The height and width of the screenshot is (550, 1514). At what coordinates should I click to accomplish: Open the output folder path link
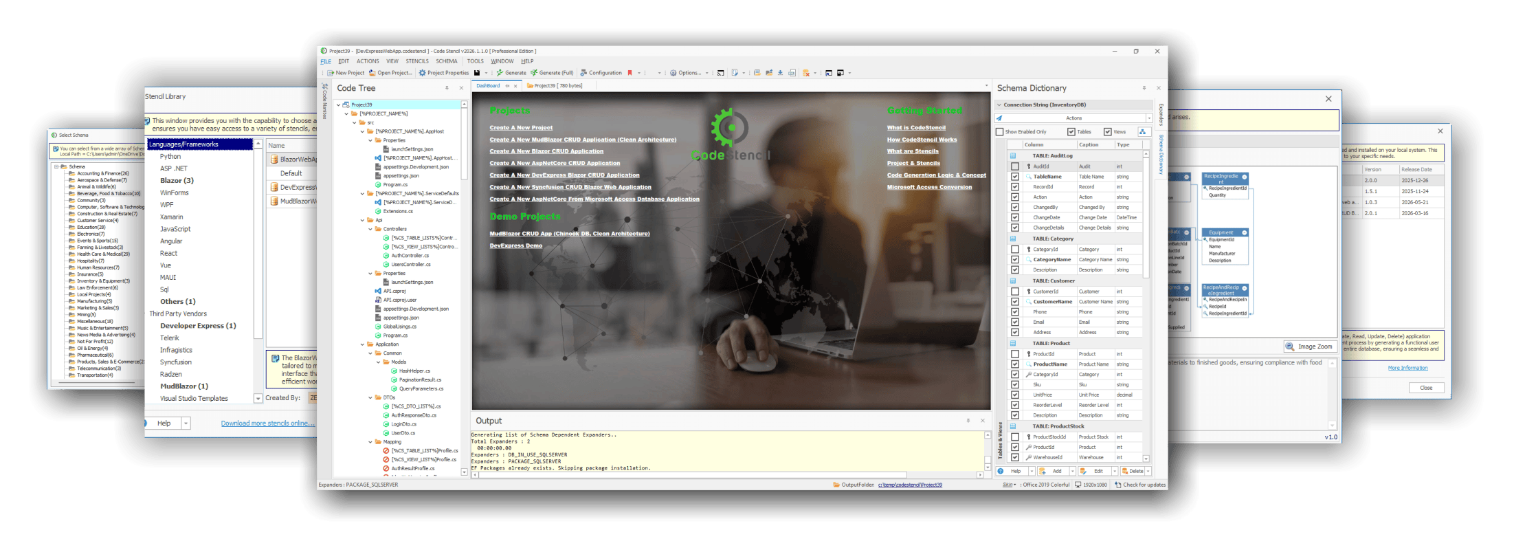[x=910, y=485]
